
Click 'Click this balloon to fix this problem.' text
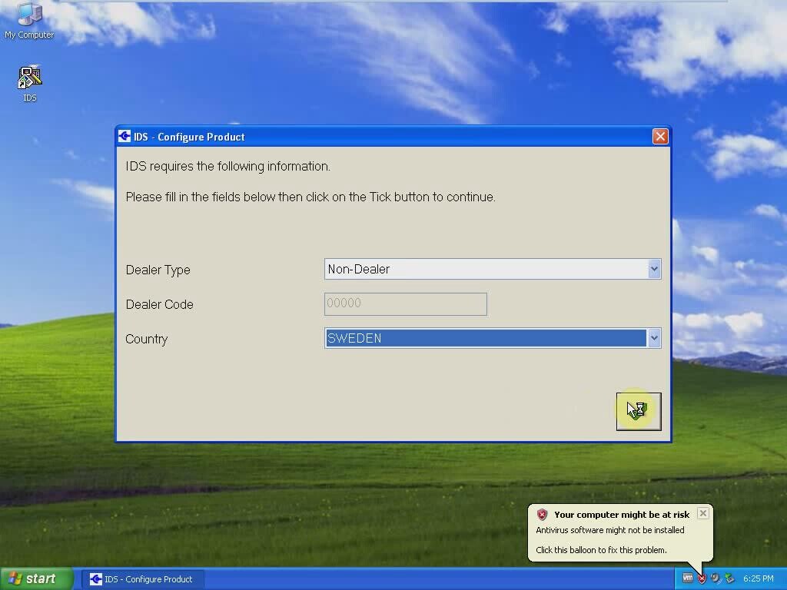coord(601,550)
